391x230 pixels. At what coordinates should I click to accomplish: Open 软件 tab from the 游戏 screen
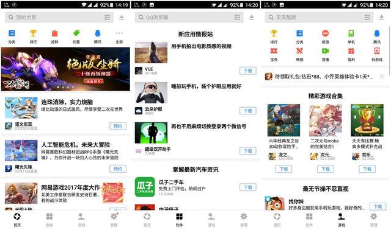pyautogui.click(x=309, y=220)
